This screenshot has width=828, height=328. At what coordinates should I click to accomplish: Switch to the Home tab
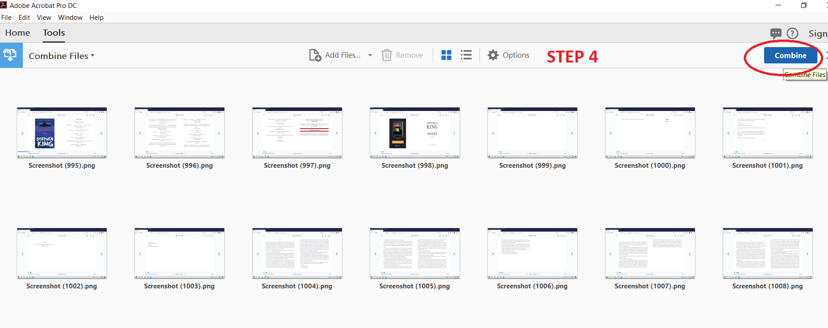point(18,33)
